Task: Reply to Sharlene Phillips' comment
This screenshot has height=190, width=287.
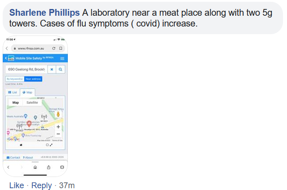Action: (41, 185)
